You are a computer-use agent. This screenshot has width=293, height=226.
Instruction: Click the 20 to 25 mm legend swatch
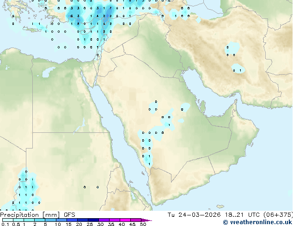83,220
